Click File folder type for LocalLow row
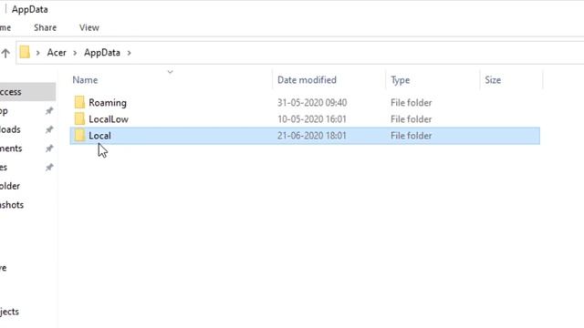 click(x=412, y=119)
